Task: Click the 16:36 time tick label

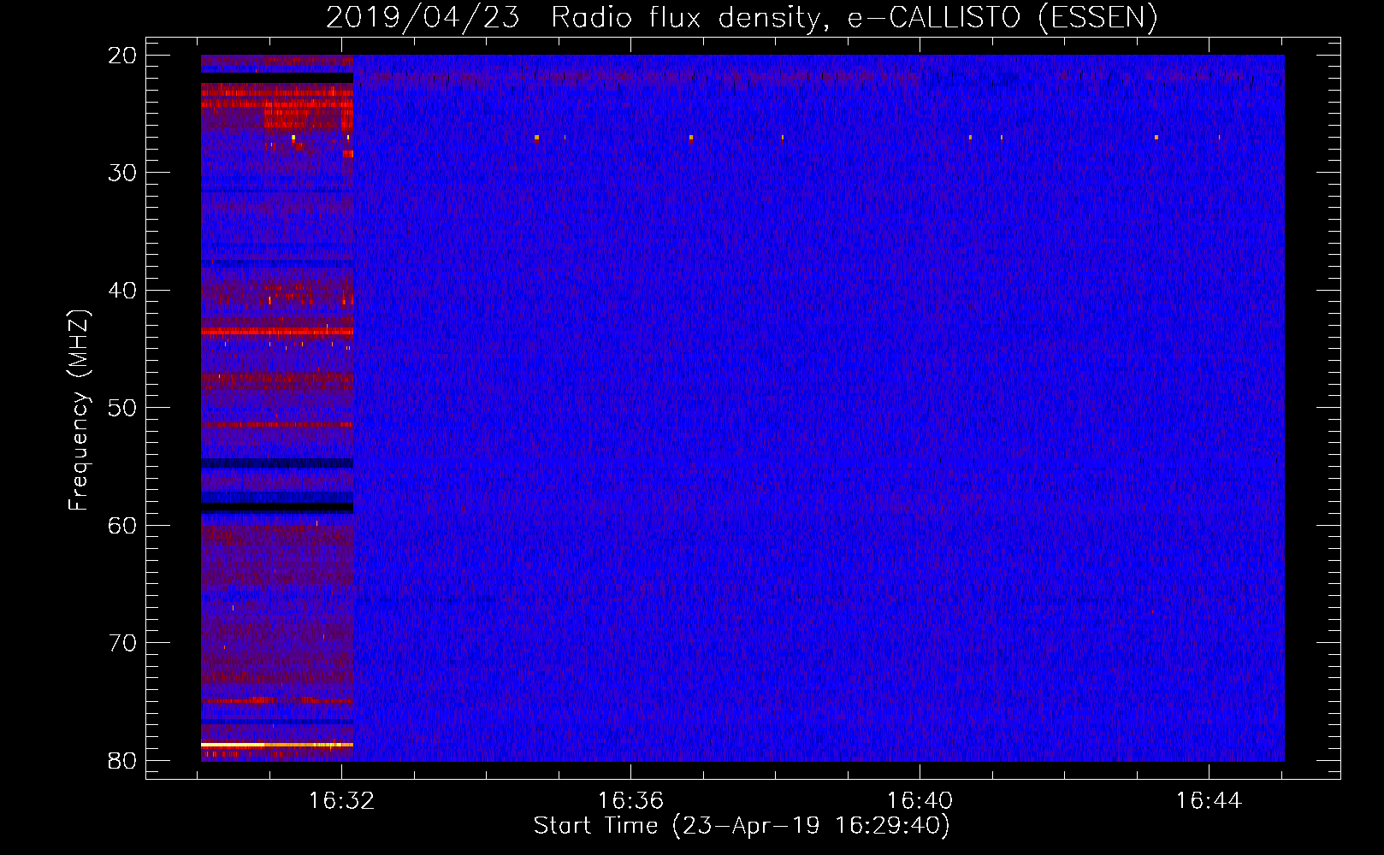Action: tap(630, 801)
